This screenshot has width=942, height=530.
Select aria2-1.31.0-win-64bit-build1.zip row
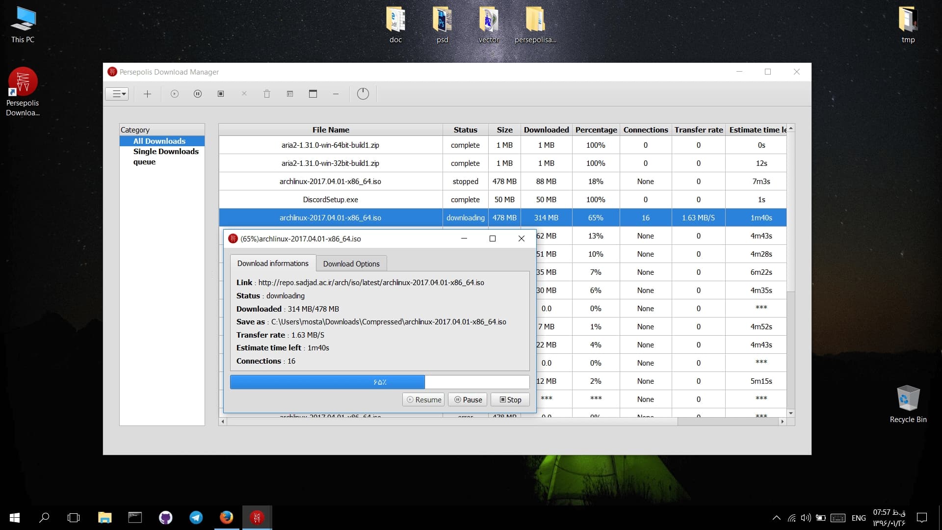tap(502, 145)
